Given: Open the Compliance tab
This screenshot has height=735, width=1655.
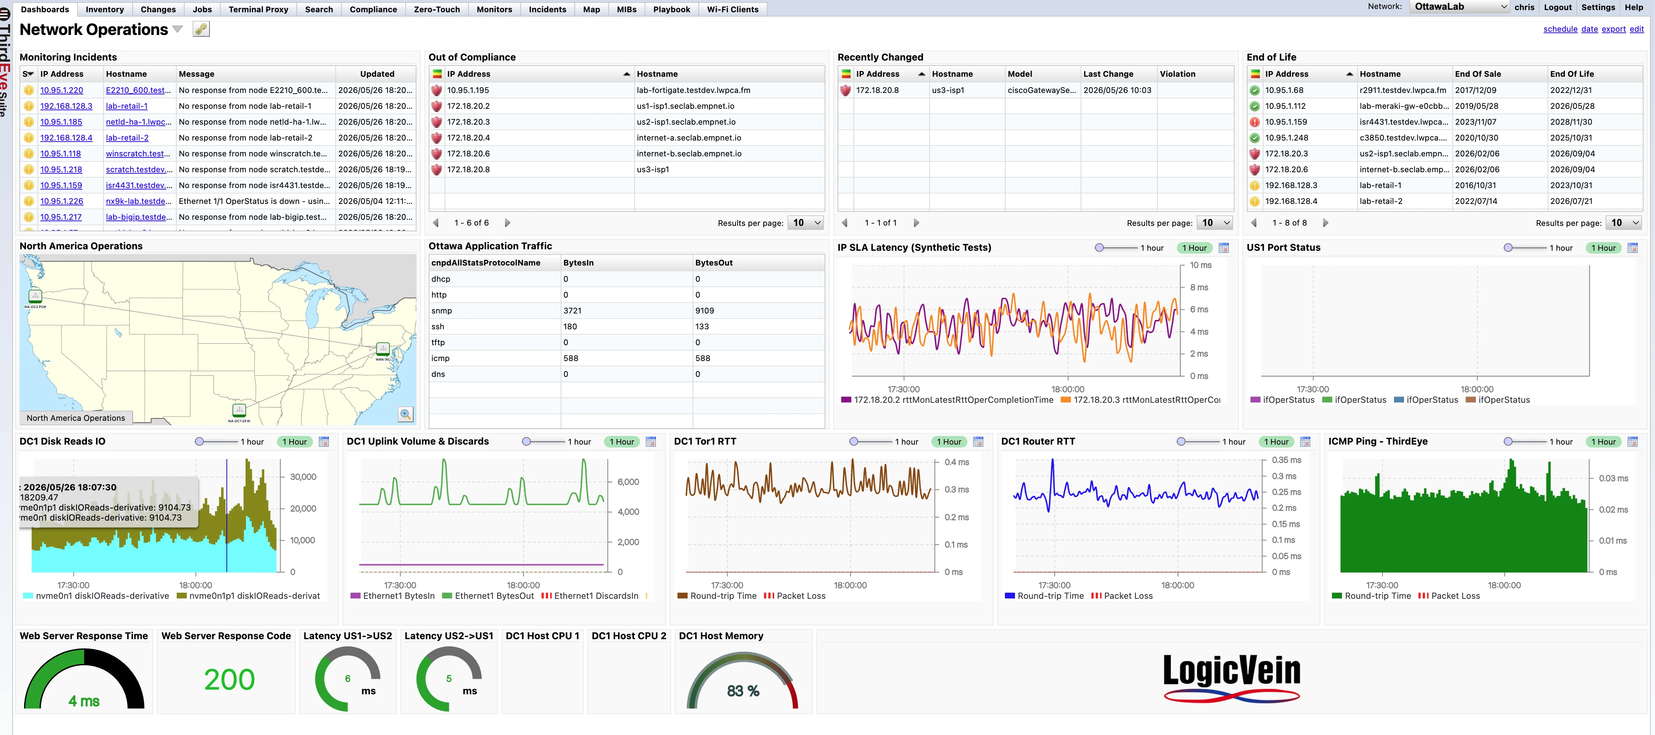Looking at the screenshot, I should pyautogui.click(x=373, y=9).
